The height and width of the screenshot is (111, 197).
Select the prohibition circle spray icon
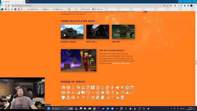point(132,92)
